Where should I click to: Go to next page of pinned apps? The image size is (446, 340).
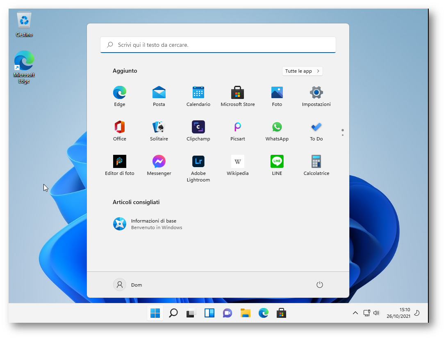[343, 135]
